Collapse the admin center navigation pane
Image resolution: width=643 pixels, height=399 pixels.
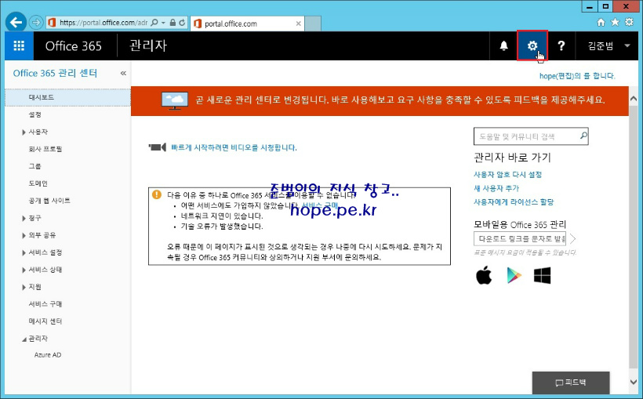(x=123, y=73)
